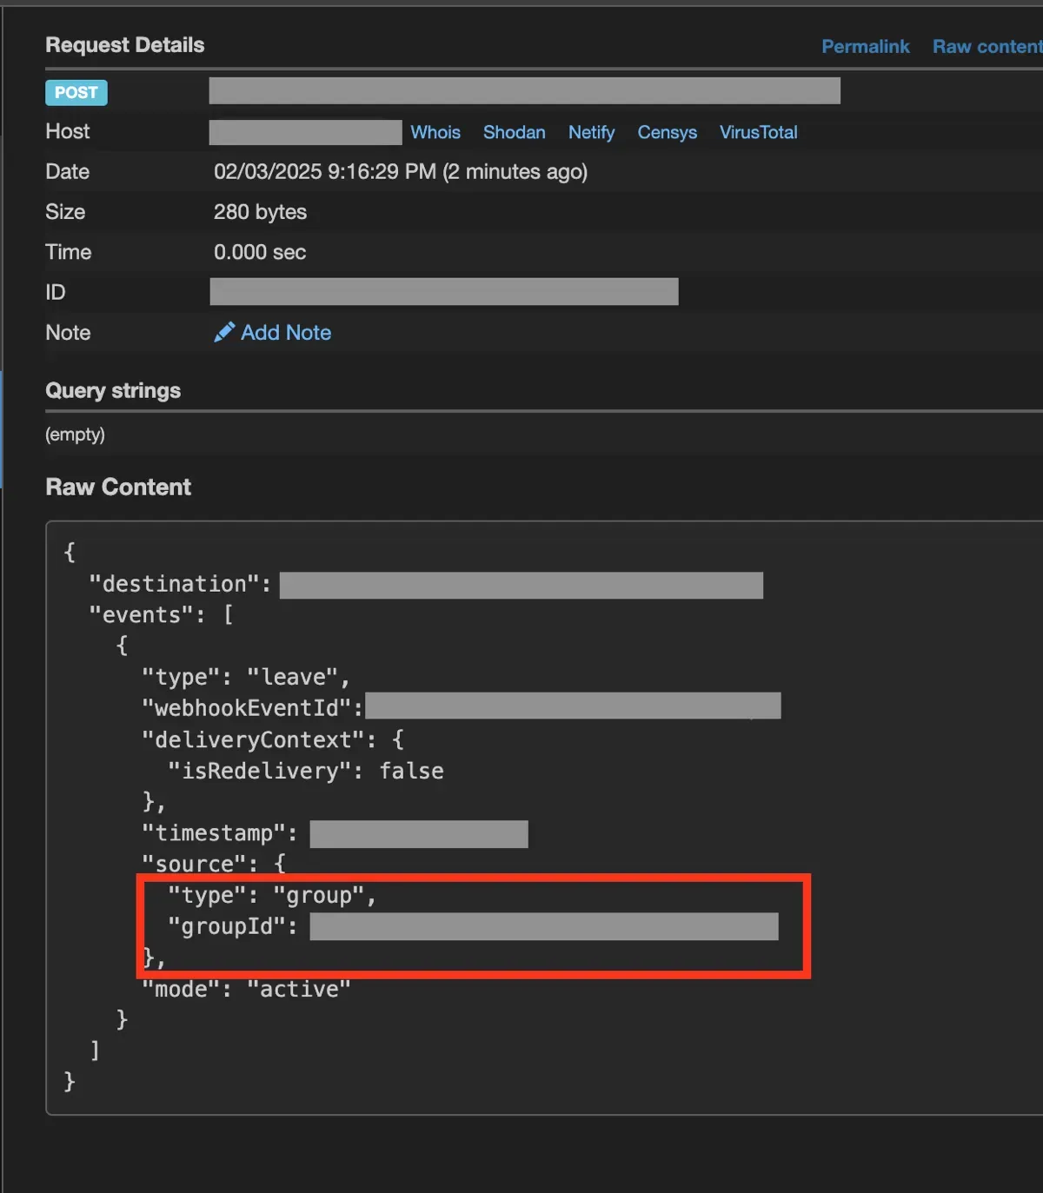Scan the host via VirusTotal

[758, 132]
